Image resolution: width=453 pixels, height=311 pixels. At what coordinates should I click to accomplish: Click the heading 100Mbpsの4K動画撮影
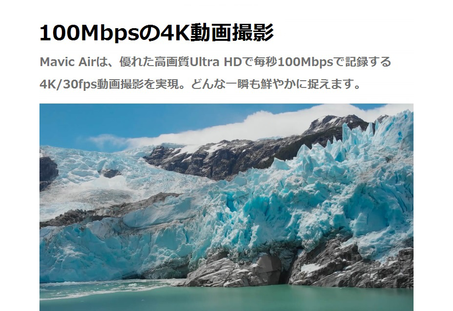156,33
